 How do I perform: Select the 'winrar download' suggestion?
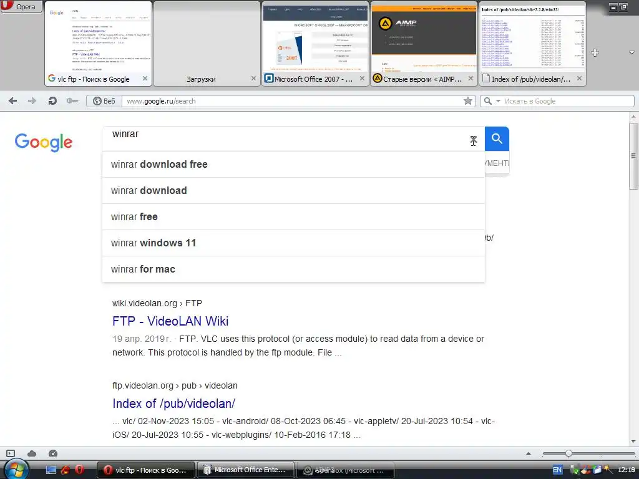click(293, 191)
